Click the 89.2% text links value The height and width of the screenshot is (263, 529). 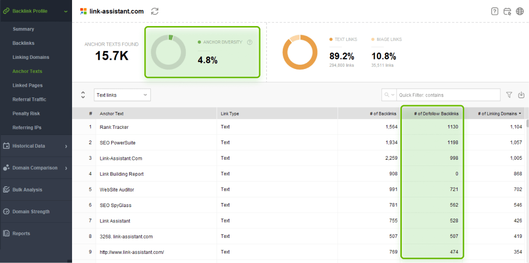pyautogui.click(x=341, y=56)
